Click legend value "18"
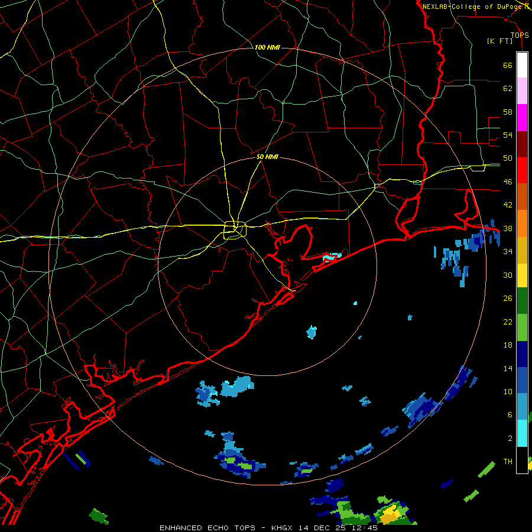The height and width of the screenshot is (532, 532). click(x=508, y=345)
